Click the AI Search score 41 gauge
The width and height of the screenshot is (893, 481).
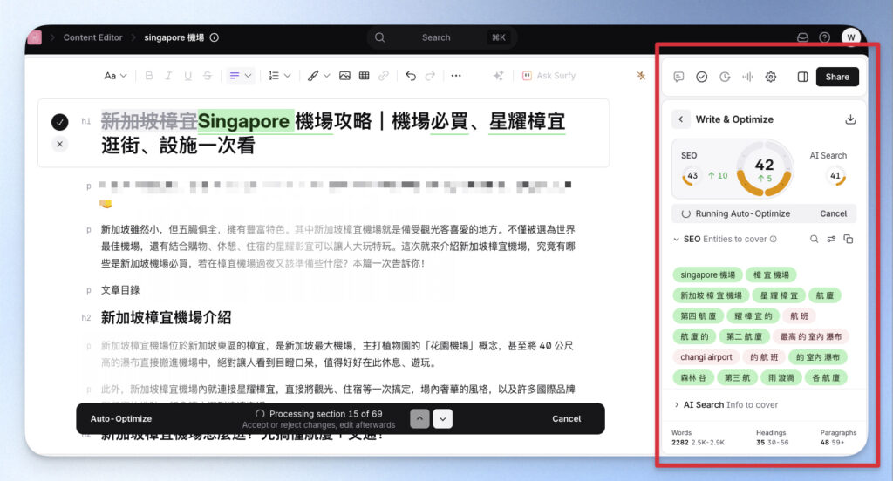click(835, 176)
